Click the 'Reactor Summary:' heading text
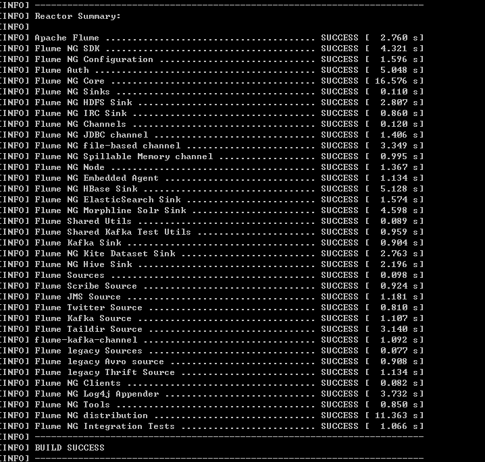The width and height of the screenshot is (485, 462). (78, 16)
